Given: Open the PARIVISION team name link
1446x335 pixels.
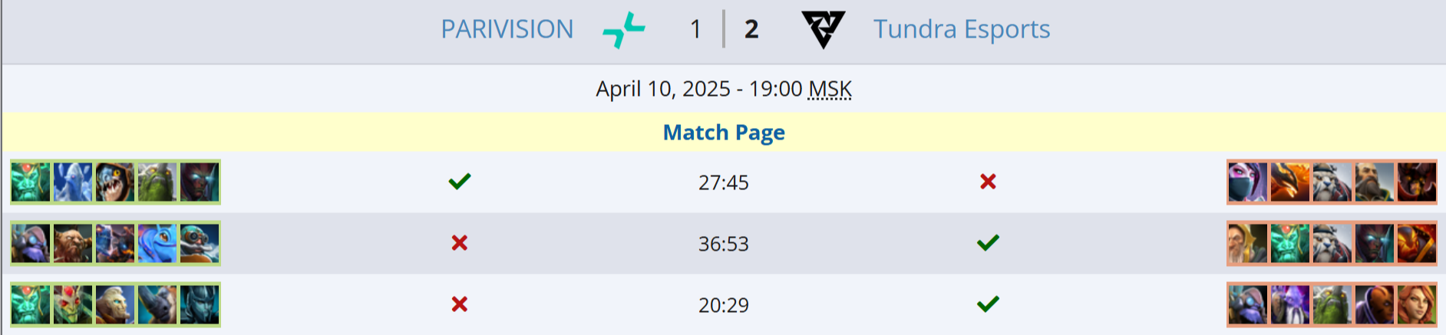Looking at the screenshot, I should pos(507,29).
